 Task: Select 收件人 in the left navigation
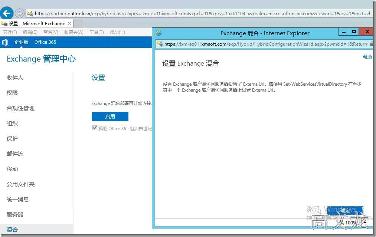[15, 78]
